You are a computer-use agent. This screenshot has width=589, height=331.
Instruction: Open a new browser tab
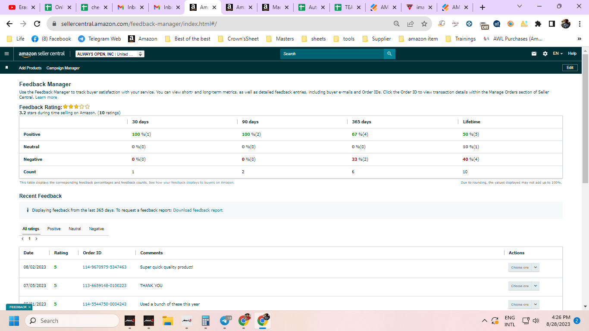pos(482,7)
